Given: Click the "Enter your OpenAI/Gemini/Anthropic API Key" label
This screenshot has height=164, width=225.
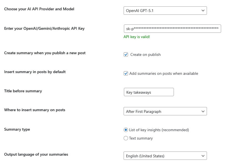Looking at the screenshot, I should pos(44,29).
